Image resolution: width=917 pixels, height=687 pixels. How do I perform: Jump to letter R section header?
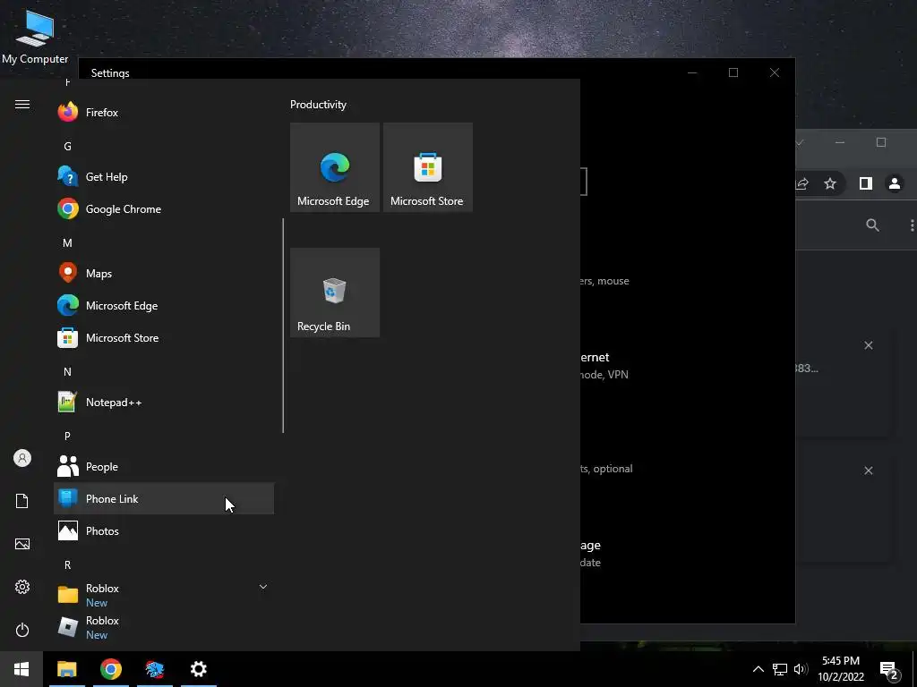click(x=67, y=565)
